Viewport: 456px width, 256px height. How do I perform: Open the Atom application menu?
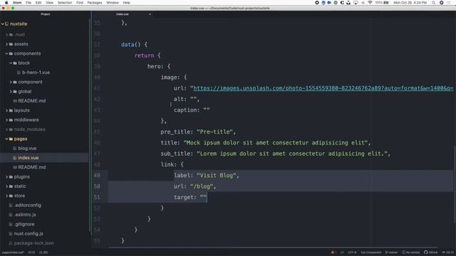tap(17, 3)
